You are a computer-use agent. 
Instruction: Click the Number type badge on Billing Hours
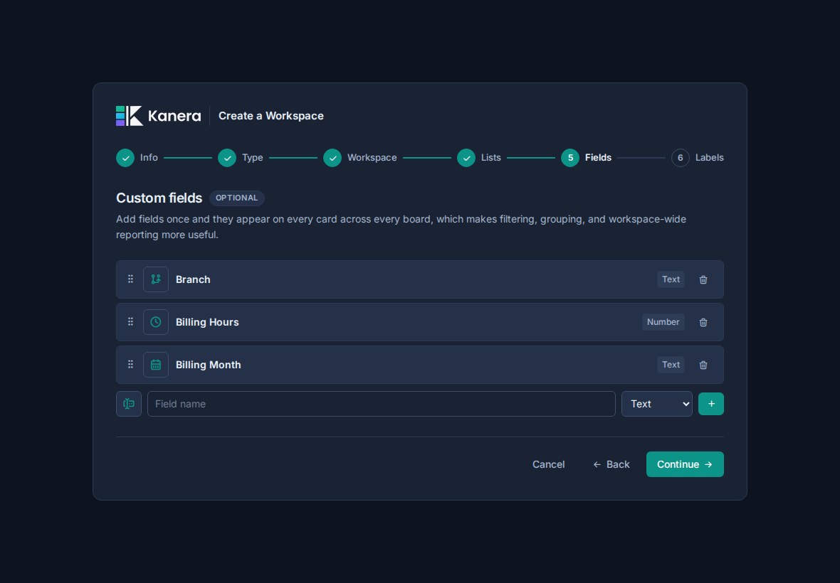[x=663, y=322]
